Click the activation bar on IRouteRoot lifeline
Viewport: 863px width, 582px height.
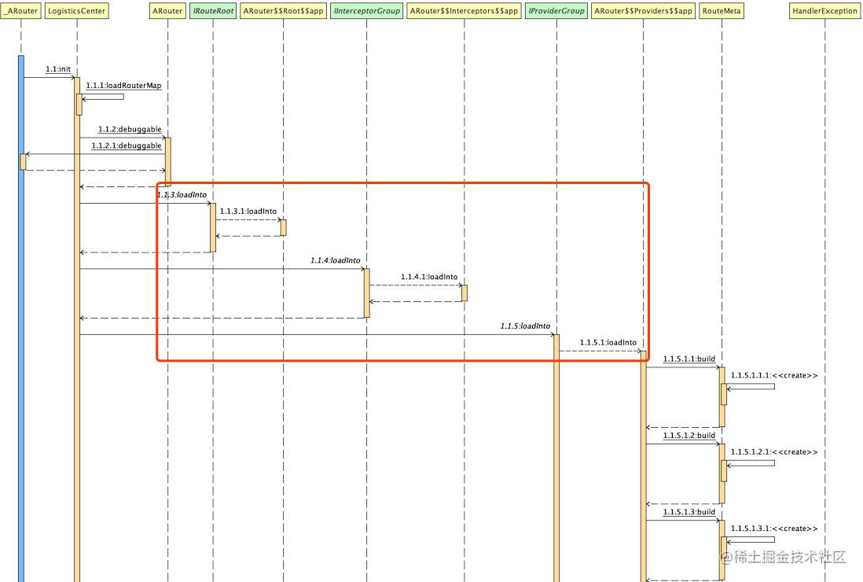pyautogui.click(x=213, y=227)
